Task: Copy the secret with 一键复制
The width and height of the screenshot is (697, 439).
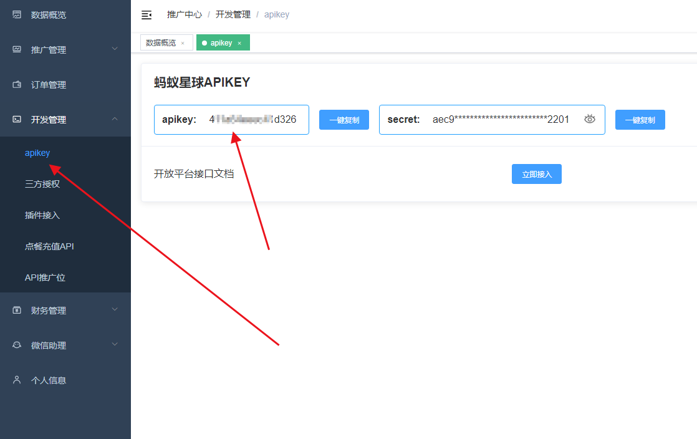Action: pos(640,120)
